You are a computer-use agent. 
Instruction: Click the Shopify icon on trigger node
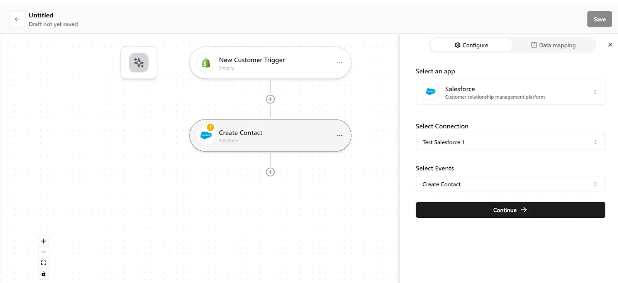[206, 63]
